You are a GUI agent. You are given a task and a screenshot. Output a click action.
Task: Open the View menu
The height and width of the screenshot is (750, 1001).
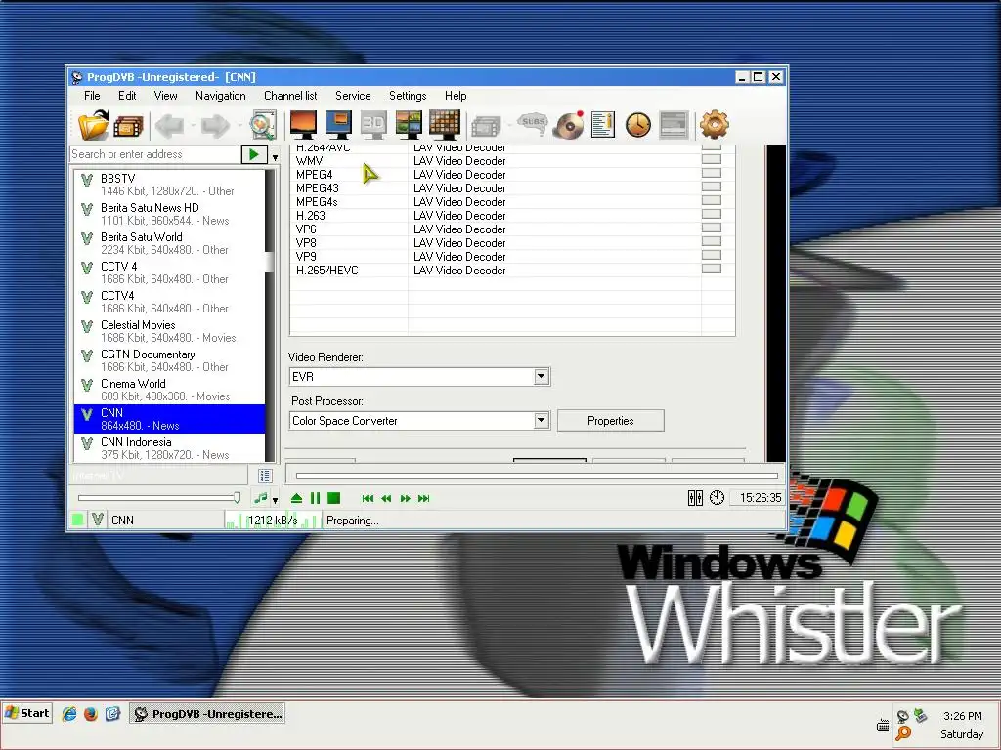pos(165,96)
